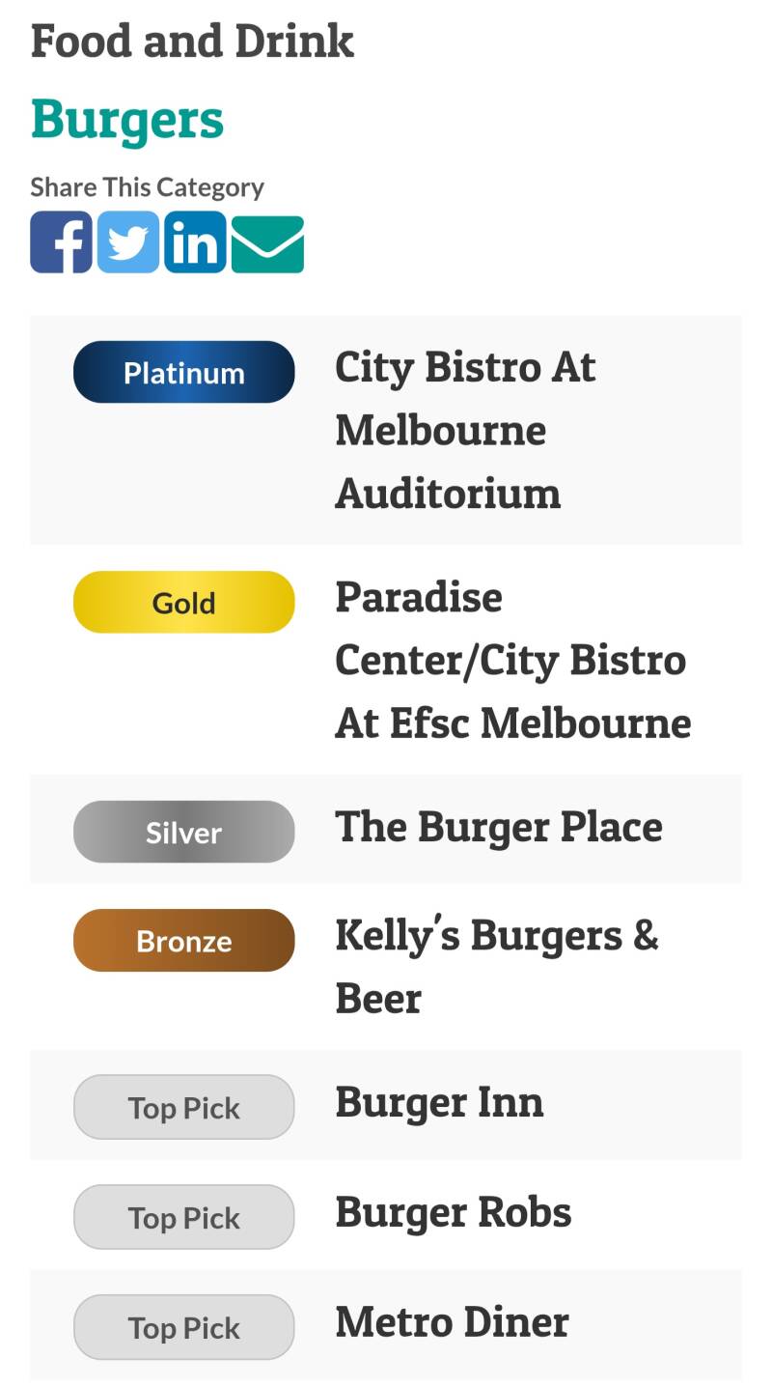Open Paradise Center/City Bistro At Efsc listing
This screenshot has width=772, height=1387.
click(511, 660)
